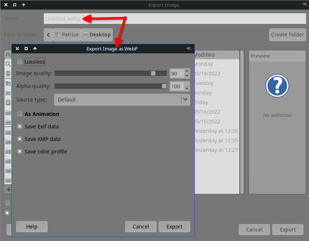This screenshot has width=309, height=241.
Task: Select the Patrice folder breadcrumb
Action: tap(67, 35)
